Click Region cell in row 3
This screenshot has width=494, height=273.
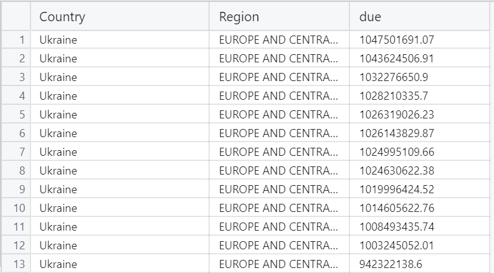(x=279, y=77)
